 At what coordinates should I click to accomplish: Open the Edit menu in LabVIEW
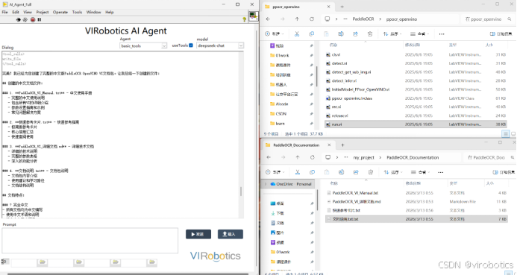click(x=16, y=12)
